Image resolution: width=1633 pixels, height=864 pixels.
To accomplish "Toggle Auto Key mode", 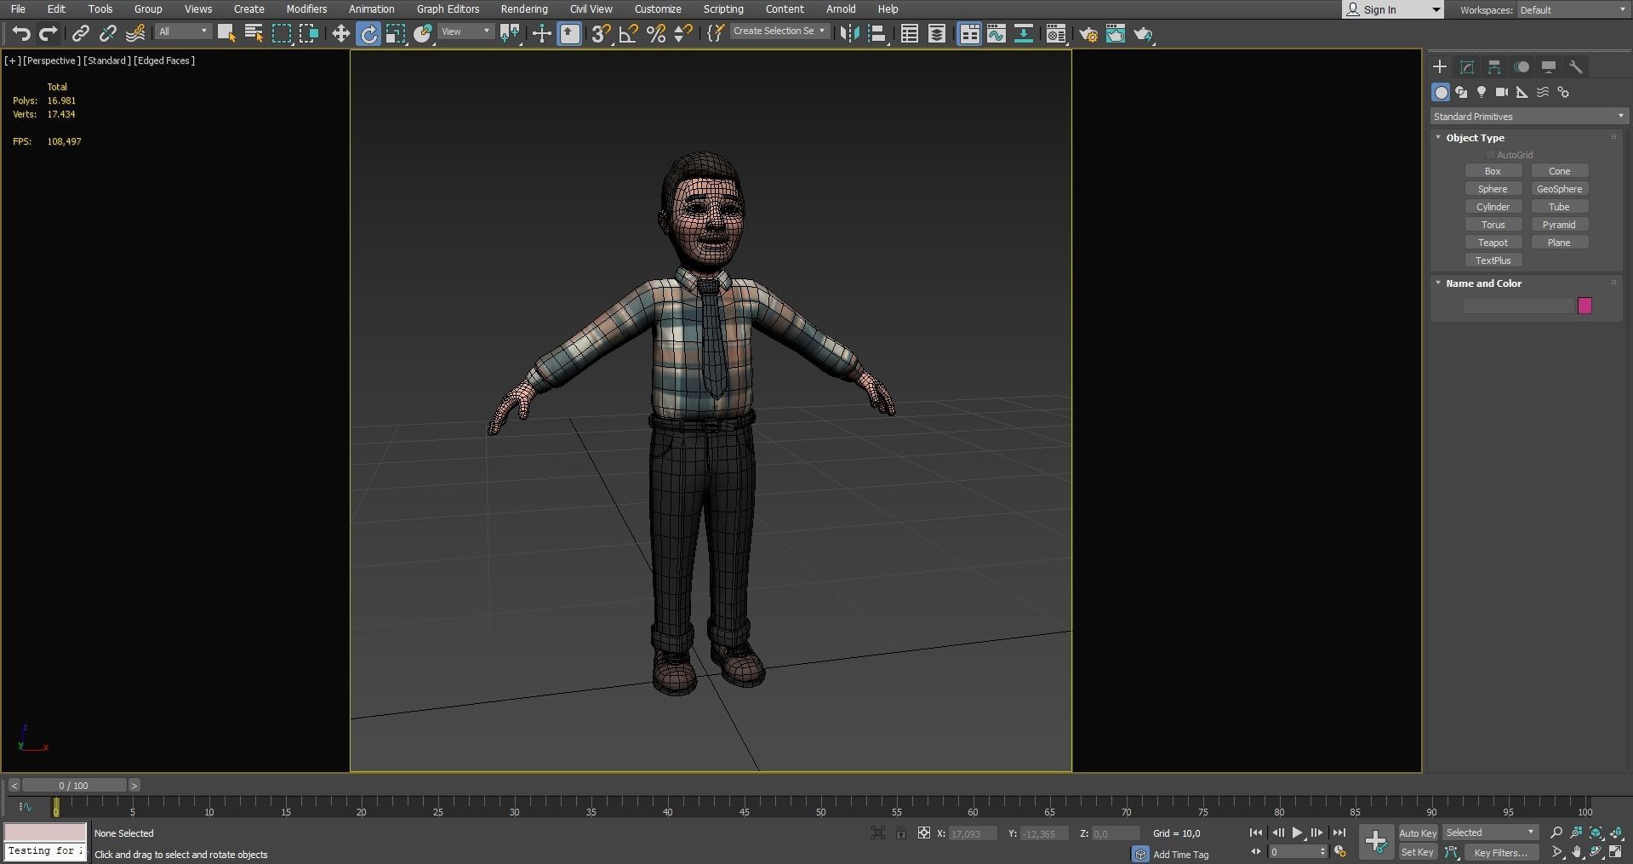I will (1418, 833).
